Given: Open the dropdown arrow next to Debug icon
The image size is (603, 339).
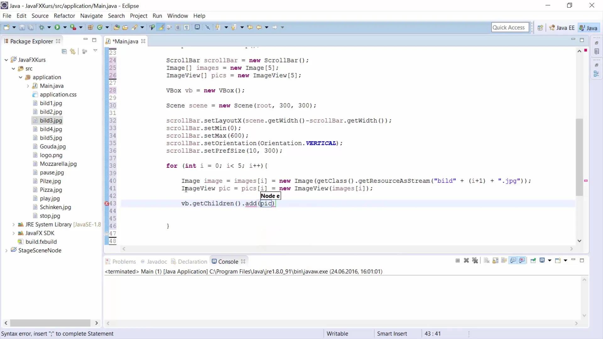Looking at the screenshot, I should (49, 28).
